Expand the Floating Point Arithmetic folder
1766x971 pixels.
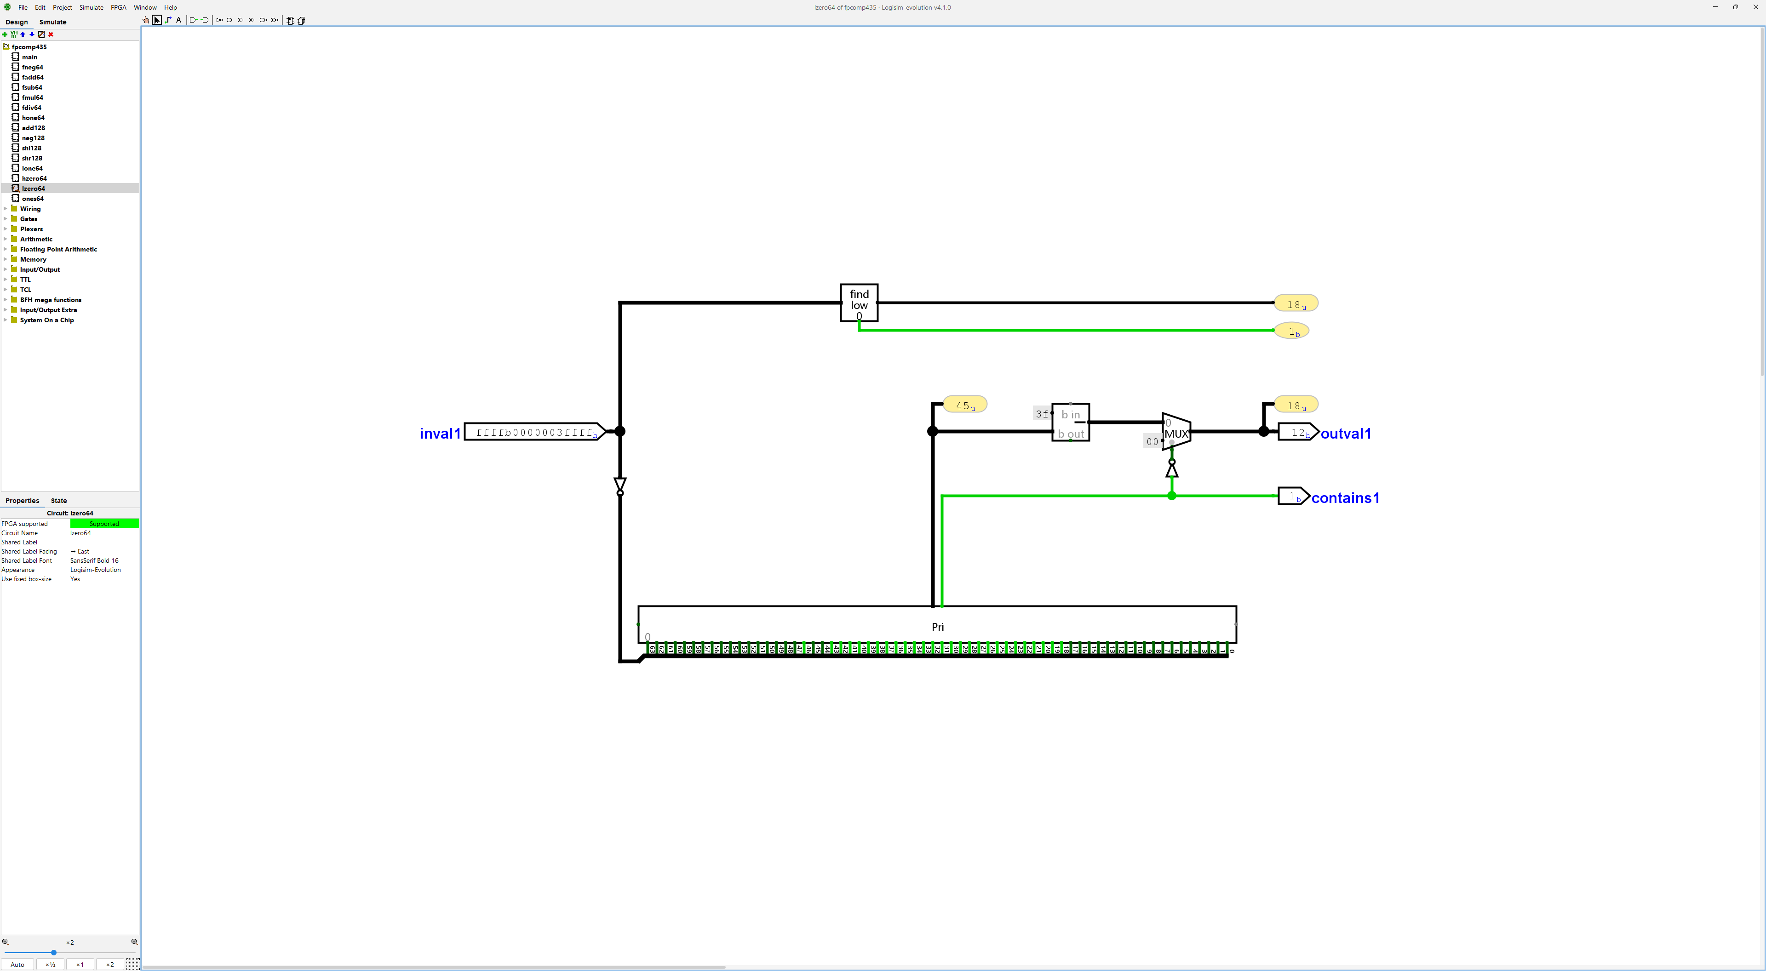[x=6, y=250]
